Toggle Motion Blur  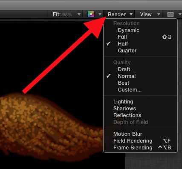(140, 134)
